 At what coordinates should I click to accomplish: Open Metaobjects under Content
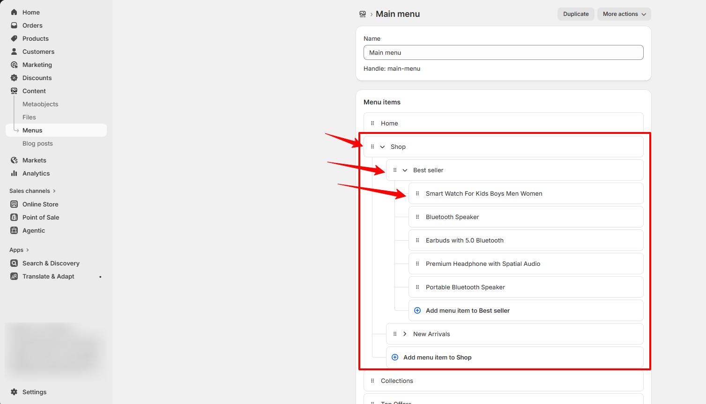point(40,104)
